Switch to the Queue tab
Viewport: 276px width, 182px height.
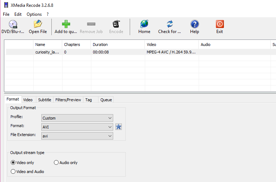coord(106,100)
